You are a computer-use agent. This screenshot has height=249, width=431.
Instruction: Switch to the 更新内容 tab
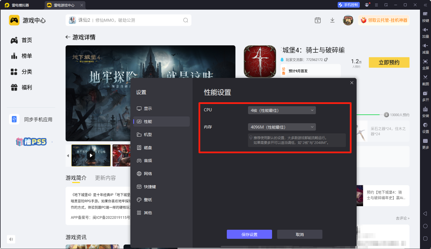click(105, 178)
